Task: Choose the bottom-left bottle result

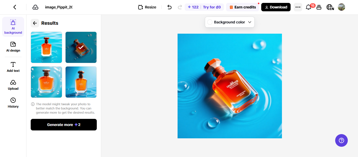Action: [x=46, y=82]
